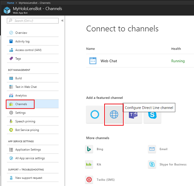Select the Channels menu item

33,104
